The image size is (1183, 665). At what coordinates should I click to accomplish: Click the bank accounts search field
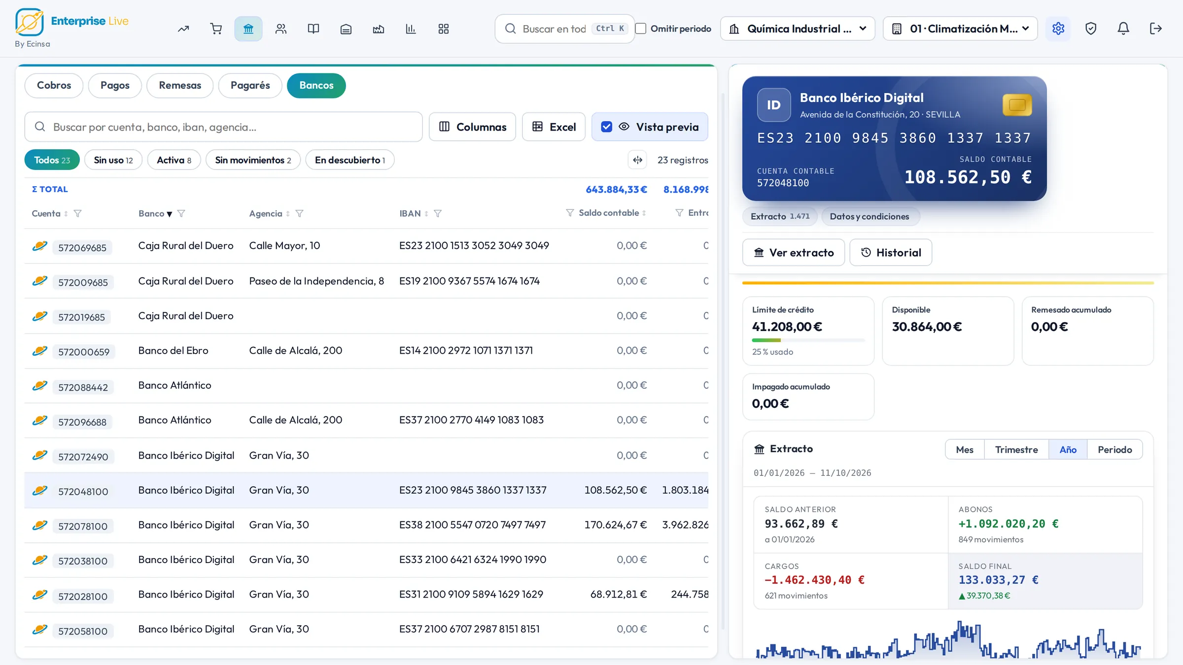point(223,127)
